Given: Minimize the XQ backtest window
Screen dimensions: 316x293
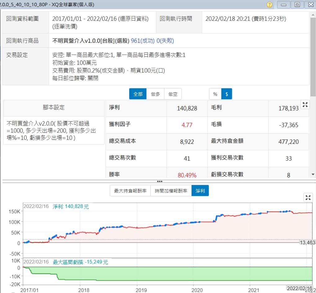Looking at the screenshot, I should pyautogui.click(x=284, y=4).
